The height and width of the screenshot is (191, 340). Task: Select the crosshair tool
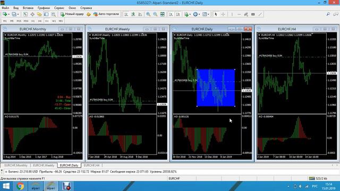(223, 14)
